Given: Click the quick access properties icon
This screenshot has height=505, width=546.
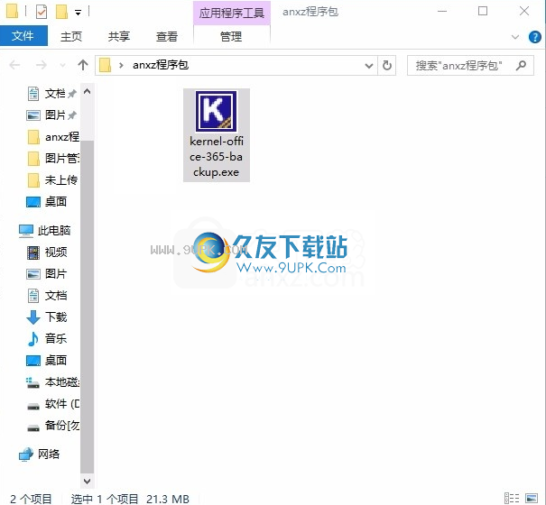Looking at the screenshot, I should [42, 13].
